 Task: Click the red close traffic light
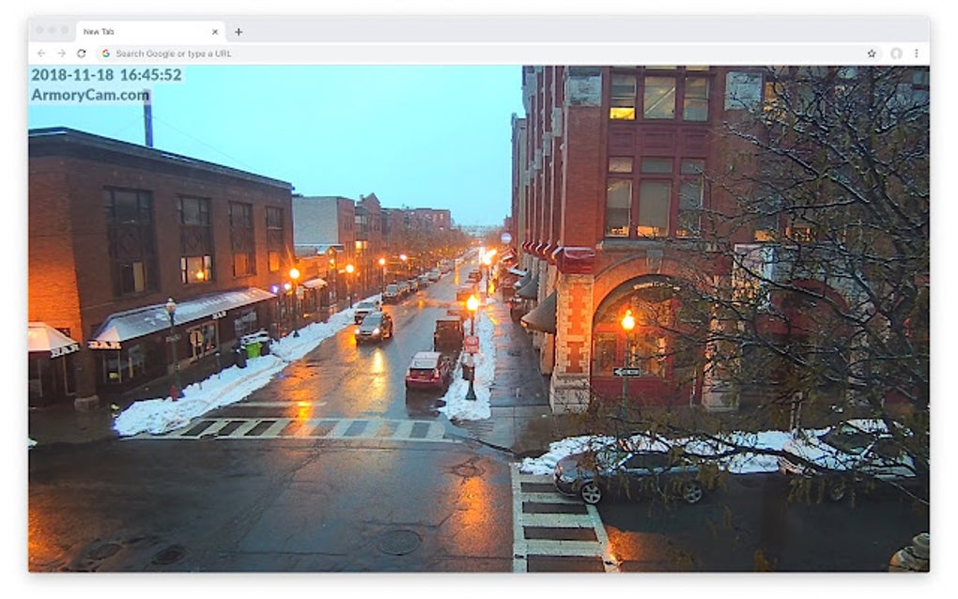(x=39, y=27)
